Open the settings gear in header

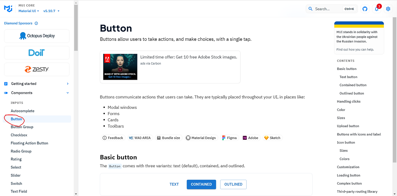(x=388, y=9)
